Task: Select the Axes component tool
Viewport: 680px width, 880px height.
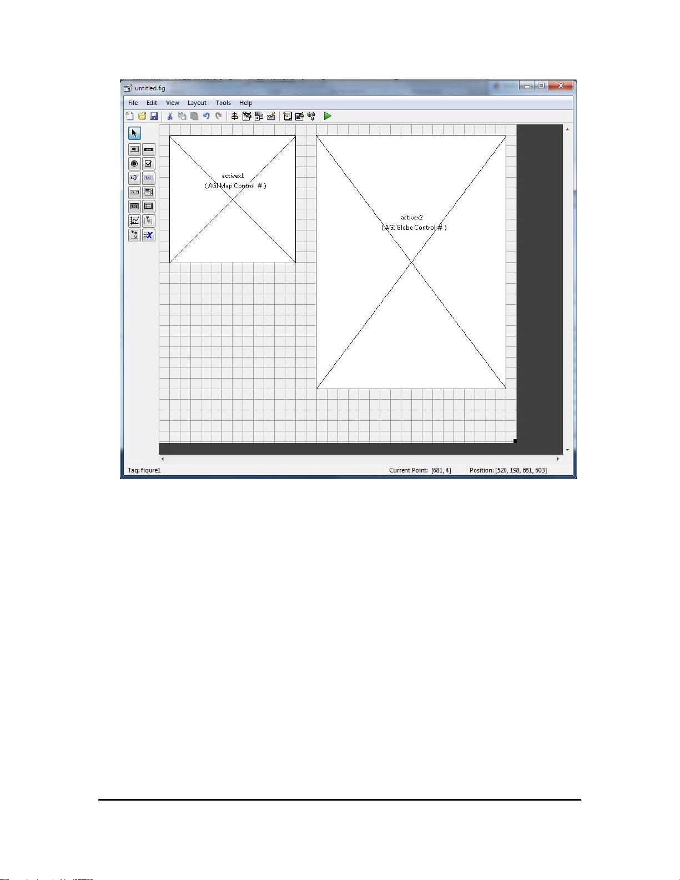Action: pos(134,220)
